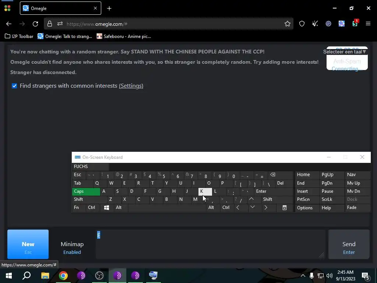The height and width of the screenshot is (283, 377).
Task: Tap the K key on on-screen keyboard
Action: tap(205, 191)
